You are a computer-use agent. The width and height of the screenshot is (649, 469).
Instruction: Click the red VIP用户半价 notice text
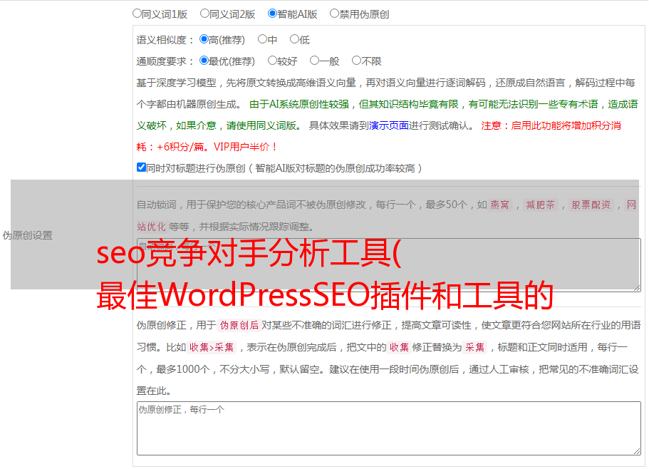coord(246,147)
